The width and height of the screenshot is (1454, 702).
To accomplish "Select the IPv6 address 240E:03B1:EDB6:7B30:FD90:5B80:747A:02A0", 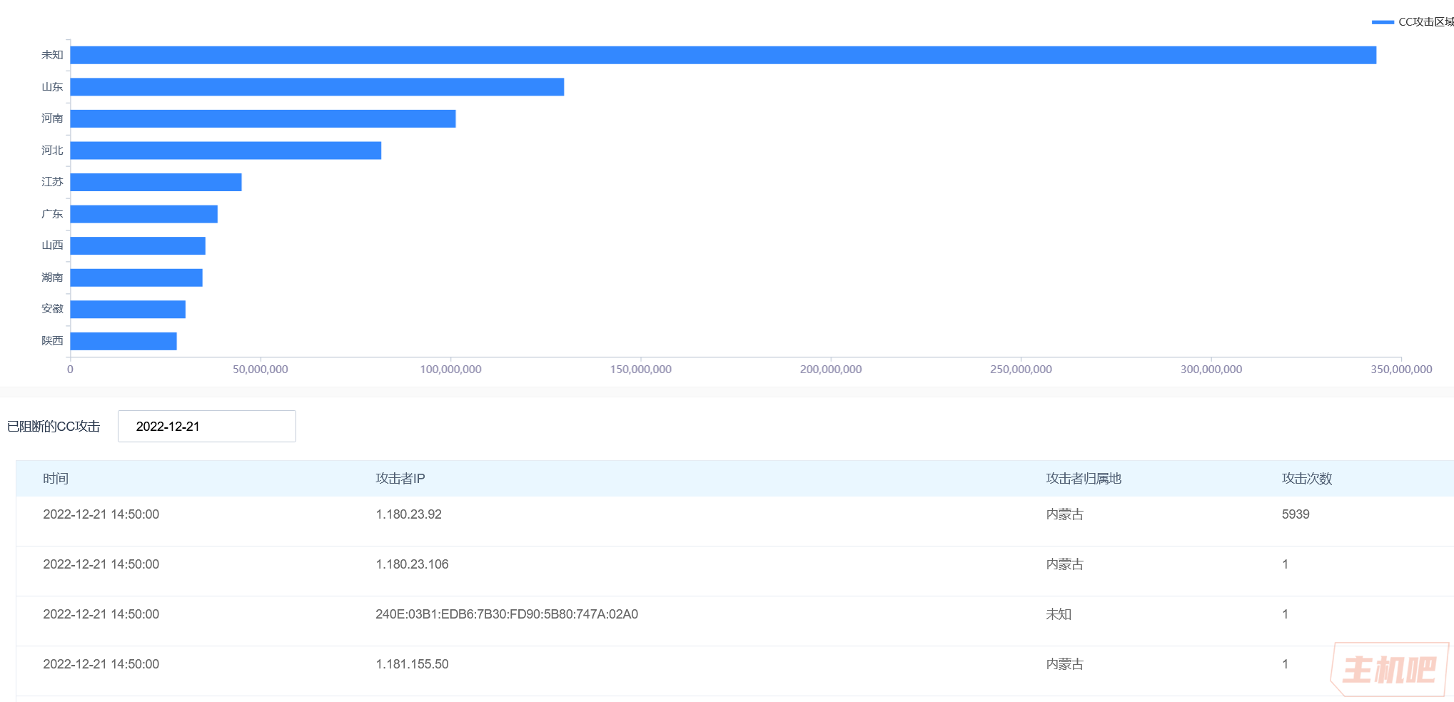I will [x=507, y=614].
